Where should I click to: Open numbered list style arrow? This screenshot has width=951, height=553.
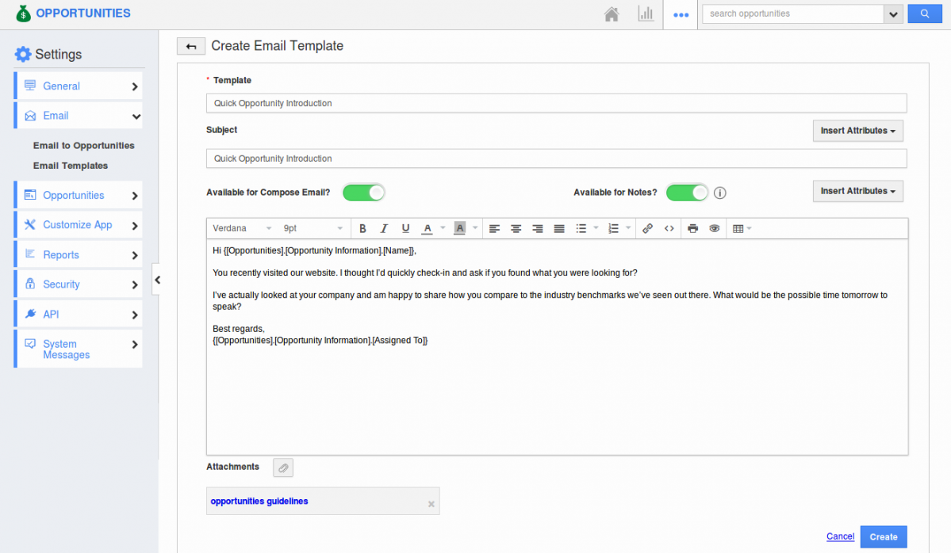coord(627,228)
